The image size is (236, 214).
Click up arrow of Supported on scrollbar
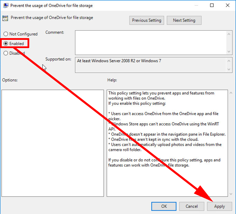pos(229,61)
